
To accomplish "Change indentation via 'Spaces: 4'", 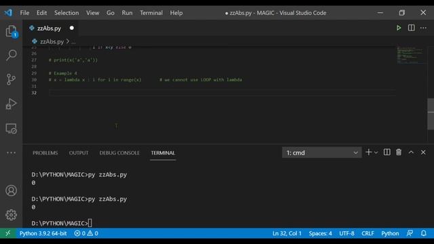I will tap(320, 233).
